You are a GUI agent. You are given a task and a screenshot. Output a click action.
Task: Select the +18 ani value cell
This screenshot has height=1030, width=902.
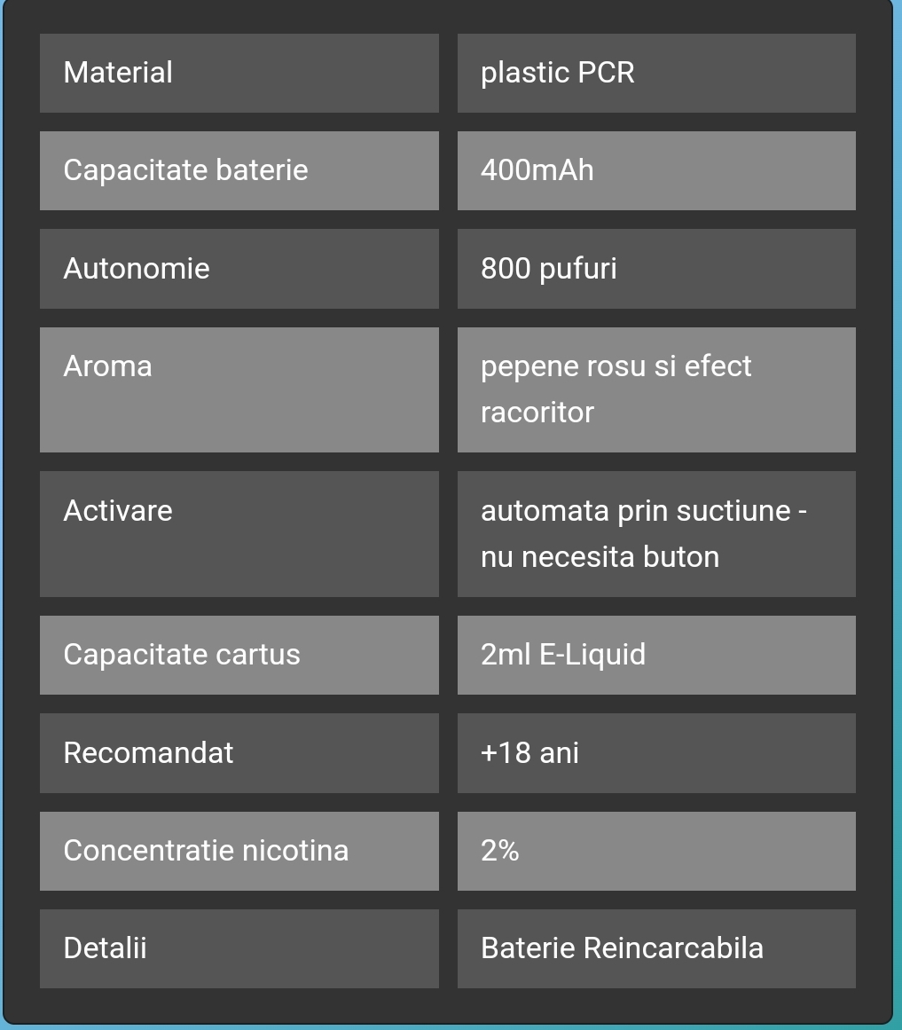656,753
